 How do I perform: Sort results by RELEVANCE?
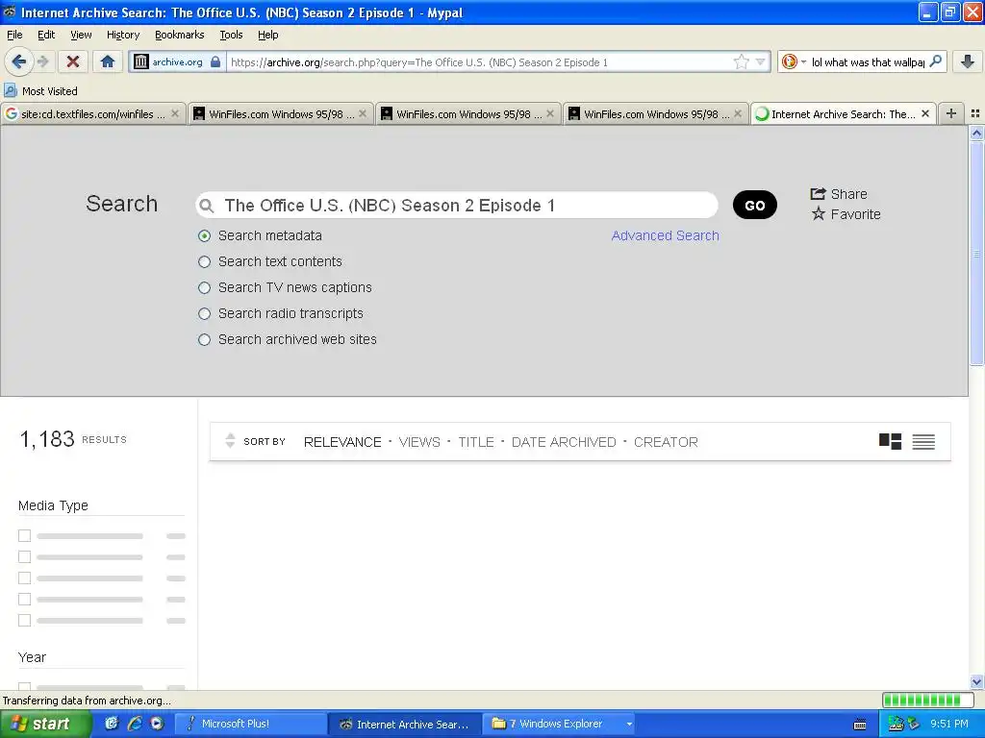(342, 442)
